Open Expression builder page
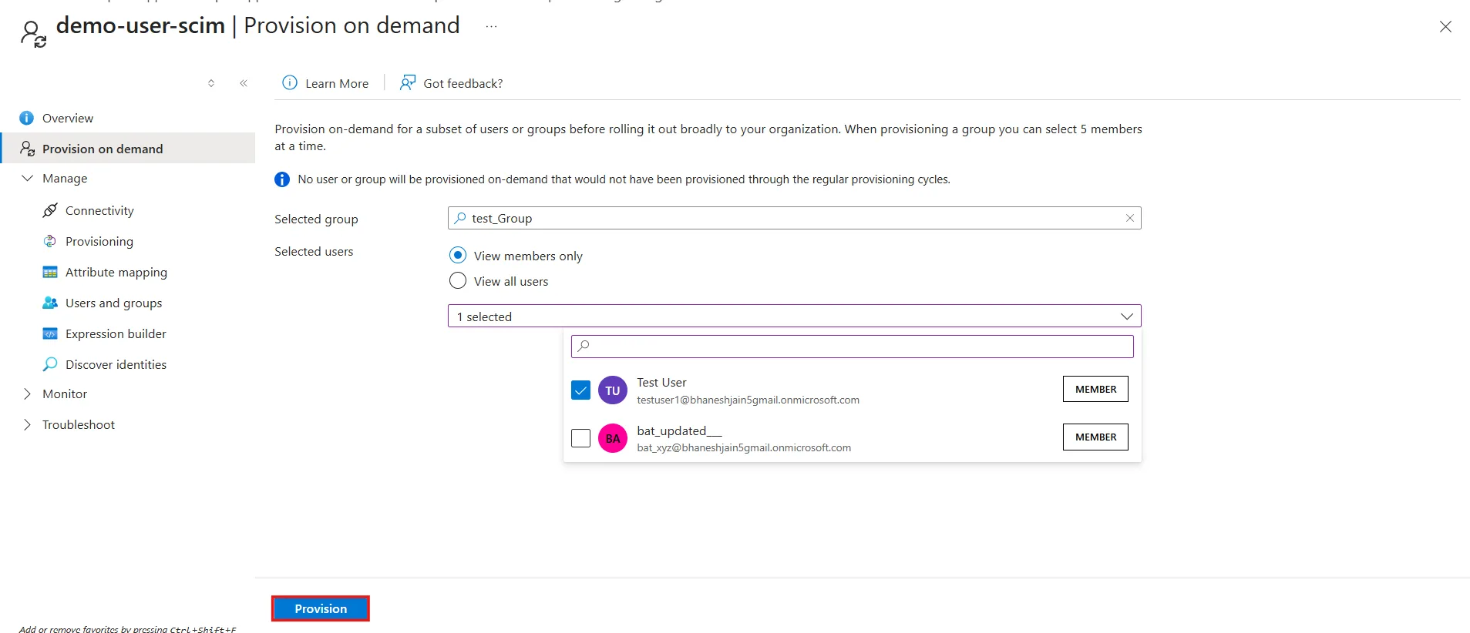 [116, 333]
